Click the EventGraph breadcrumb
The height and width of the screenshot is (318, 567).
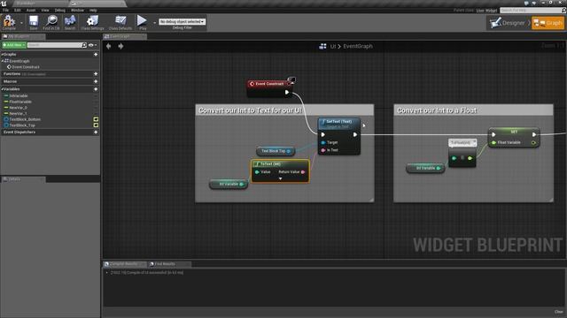click(358, 46)
